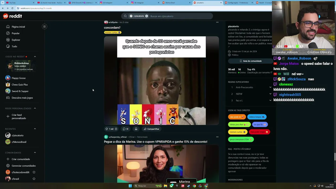The height and width of the screenshot is (189, 336).
Task: Open the Popular feed
Action: click(x=15, y=33)
